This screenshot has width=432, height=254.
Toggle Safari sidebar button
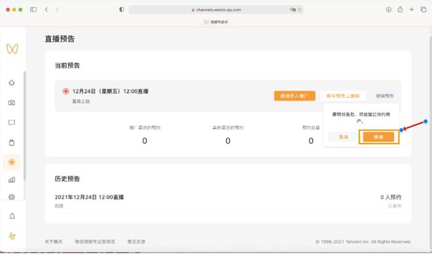click(33, 10)
